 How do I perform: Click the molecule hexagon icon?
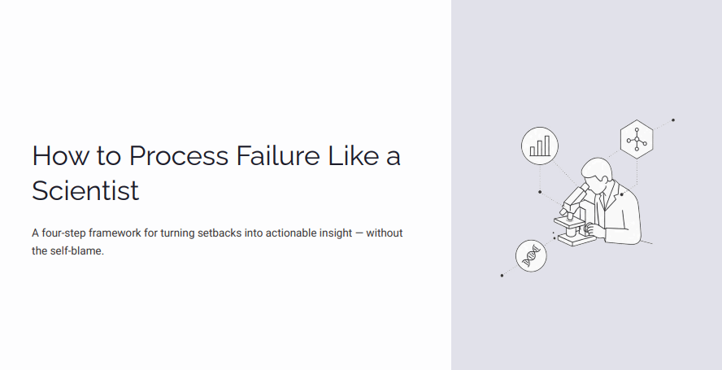pos(637,139)
